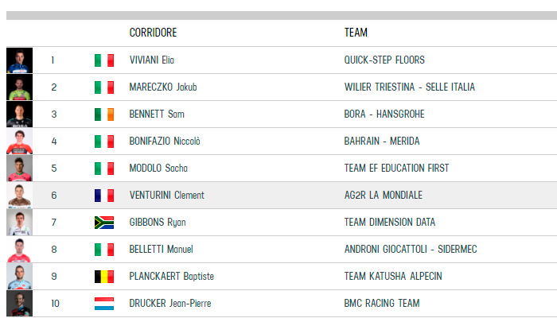Select the CORRIDORE column header
Image resolution: width=557 pixels, height=318 pixels.
pos(153,33)
